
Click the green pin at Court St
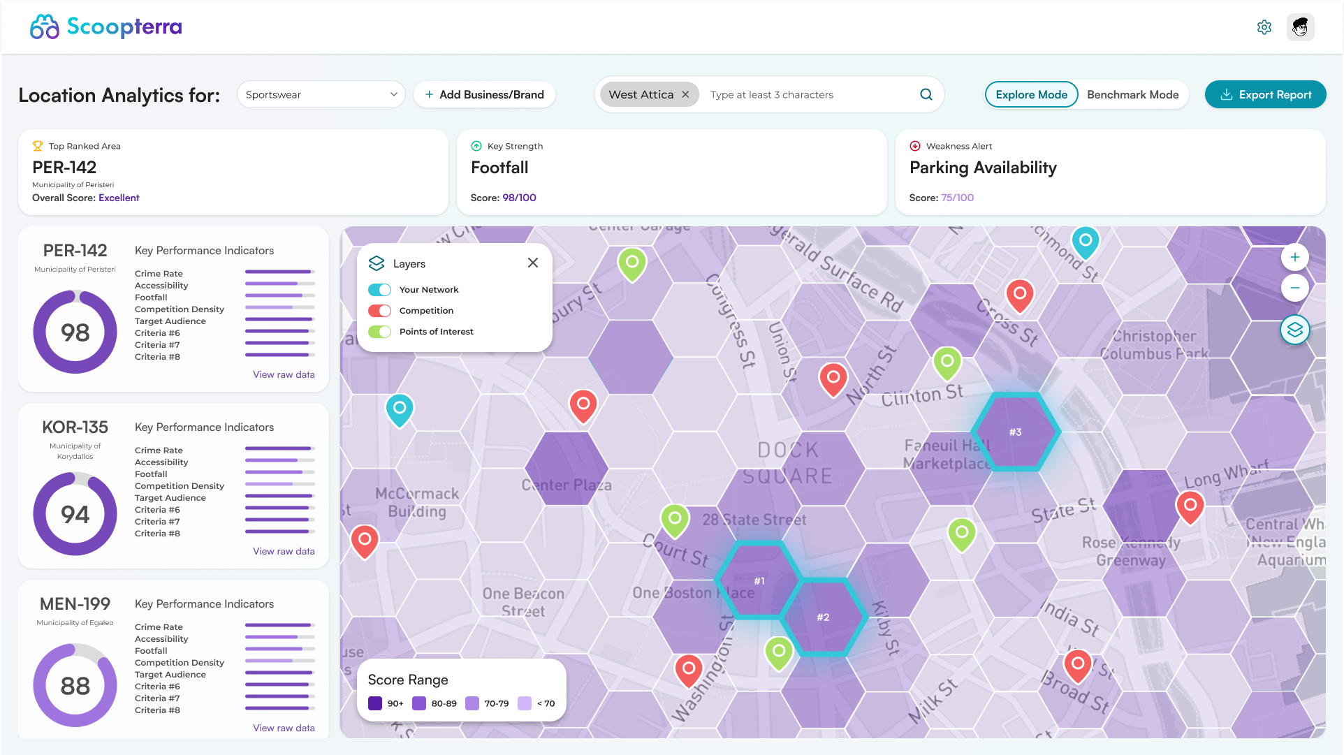coord(675,522)
